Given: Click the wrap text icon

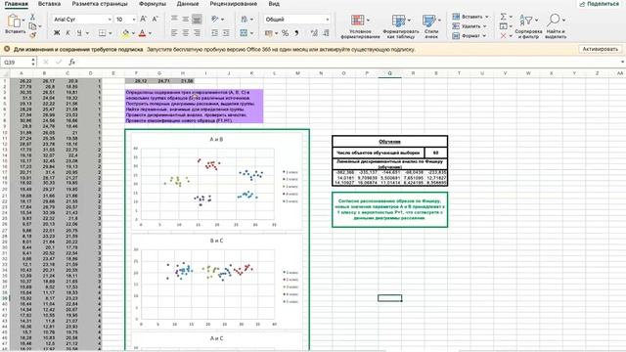Looking at the screenshot, I should 244,19.
